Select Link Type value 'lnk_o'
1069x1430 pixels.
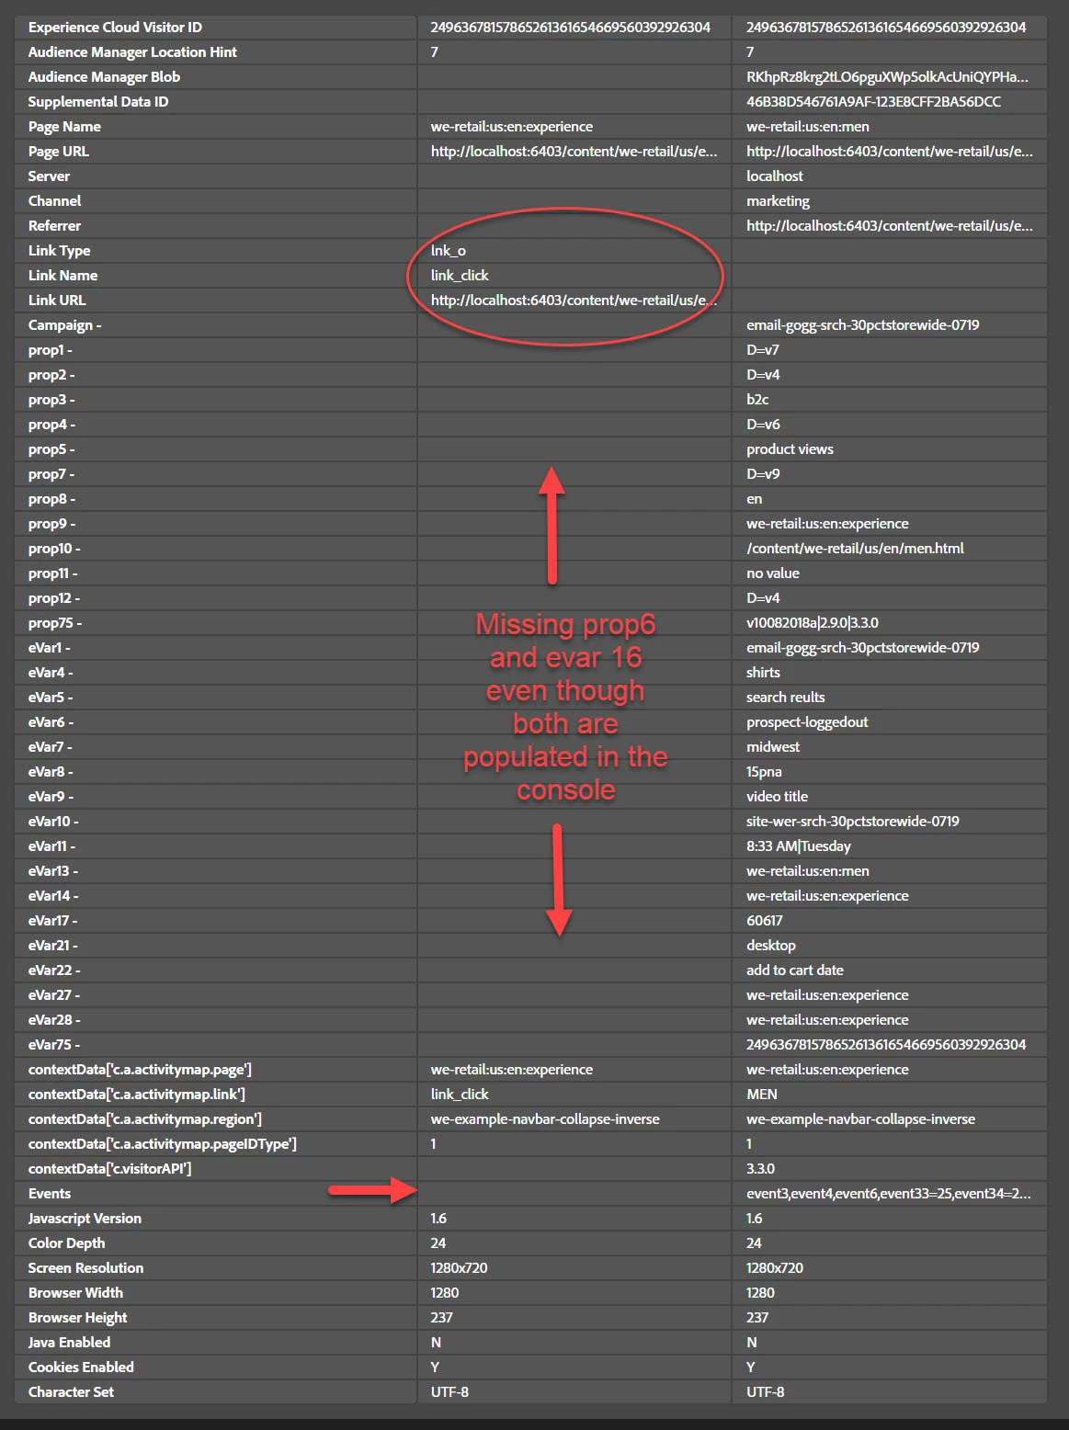[448, 251]
